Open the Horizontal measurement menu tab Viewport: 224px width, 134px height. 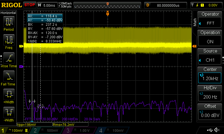tap(8, 13)
